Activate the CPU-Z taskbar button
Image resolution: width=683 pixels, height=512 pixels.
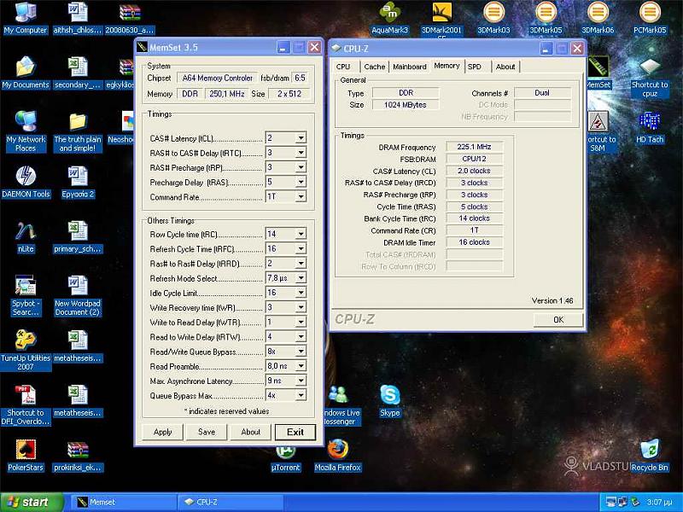pos(231,503)
